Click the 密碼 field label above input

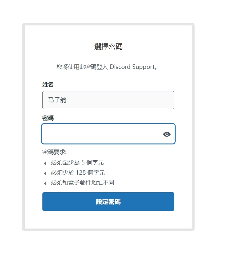pos(48,118)
